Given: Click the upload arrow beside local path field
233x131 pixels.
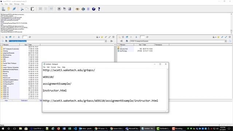Looking at the screenshot, I should [x=112, y=41].
